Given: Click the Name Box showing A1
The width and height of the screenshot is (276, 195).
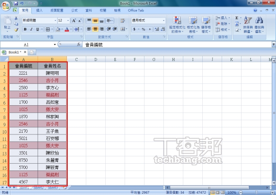Looking at the screenshot, I should click(26, 45).
